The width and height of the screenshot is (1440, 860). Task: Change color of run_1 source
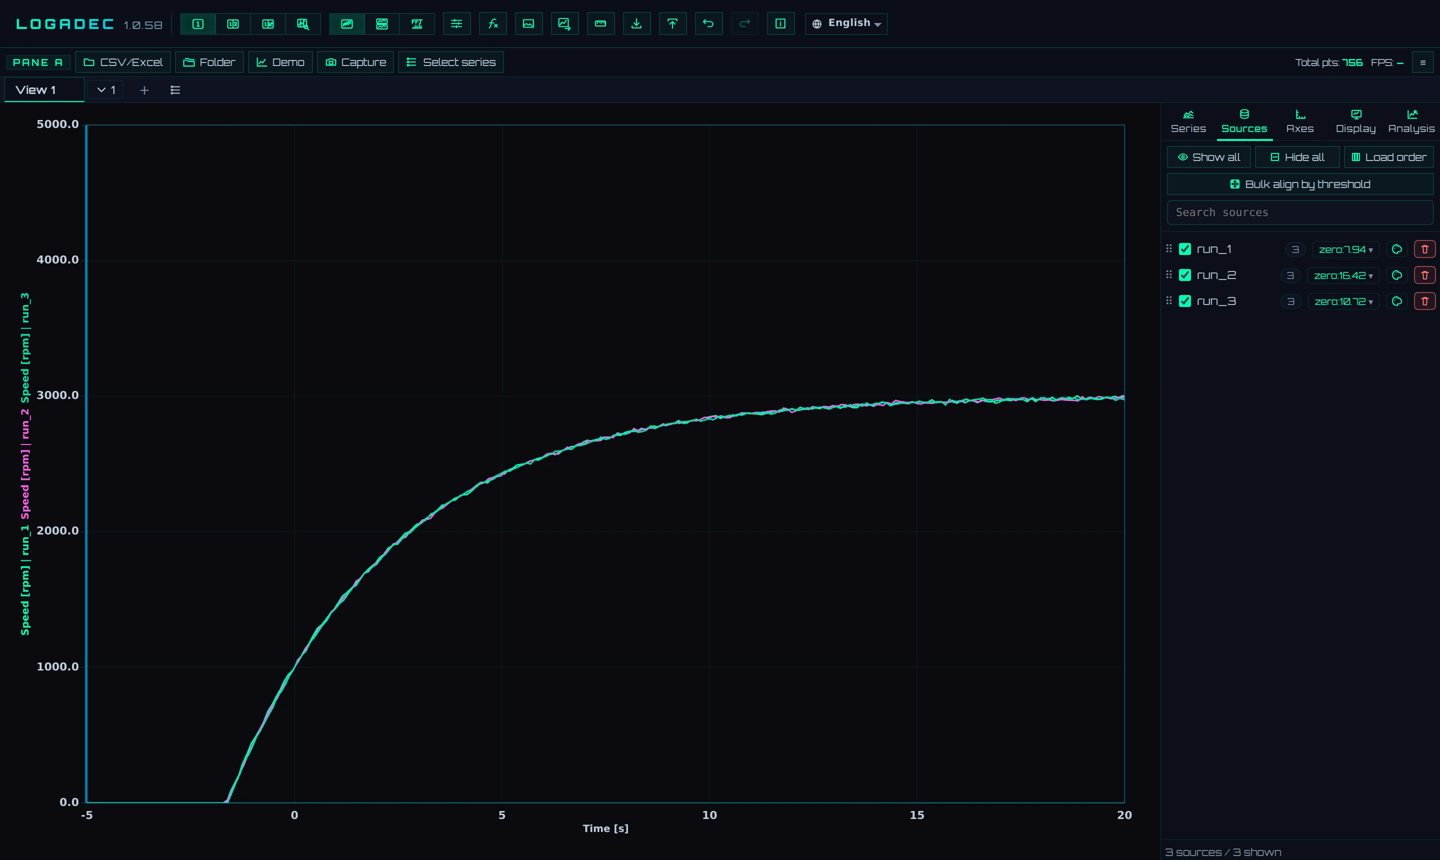click(1397, 249)
